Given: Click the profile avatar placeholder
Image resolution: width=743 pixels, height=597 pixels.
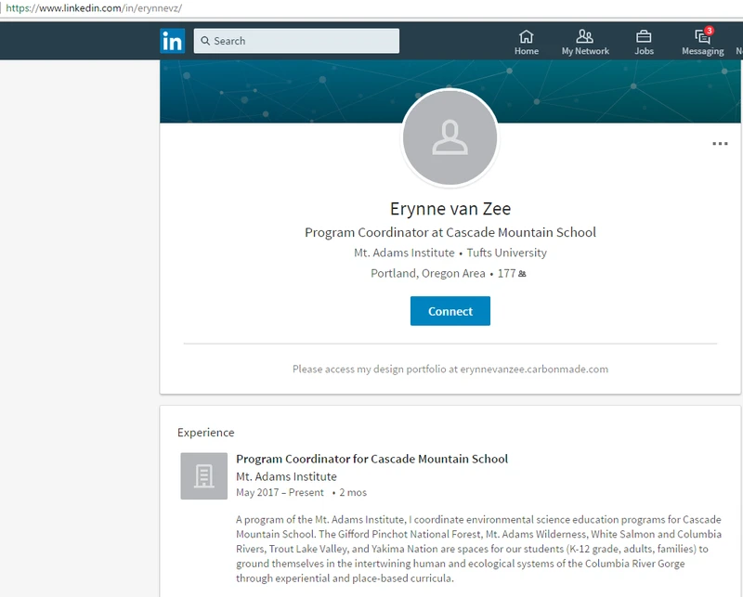Looking at the screenshot, I should click(x=450, y=137).
